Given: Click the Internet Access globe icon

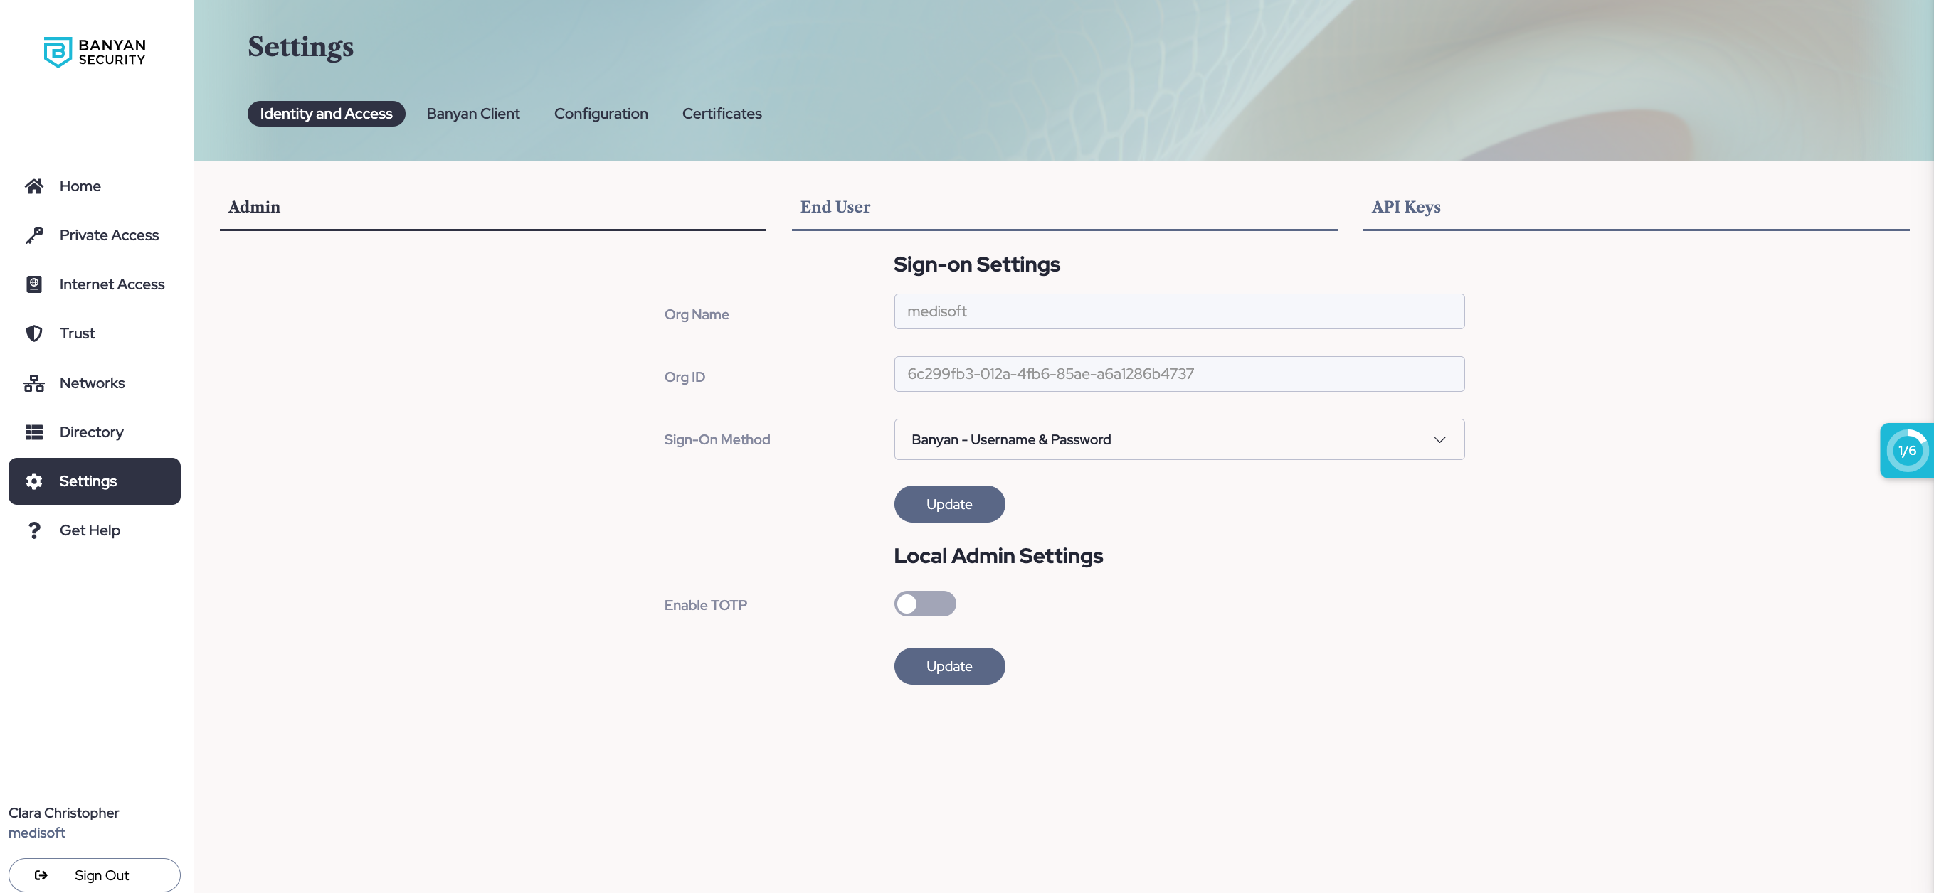Looking at the screenshot, I should 33,284.
